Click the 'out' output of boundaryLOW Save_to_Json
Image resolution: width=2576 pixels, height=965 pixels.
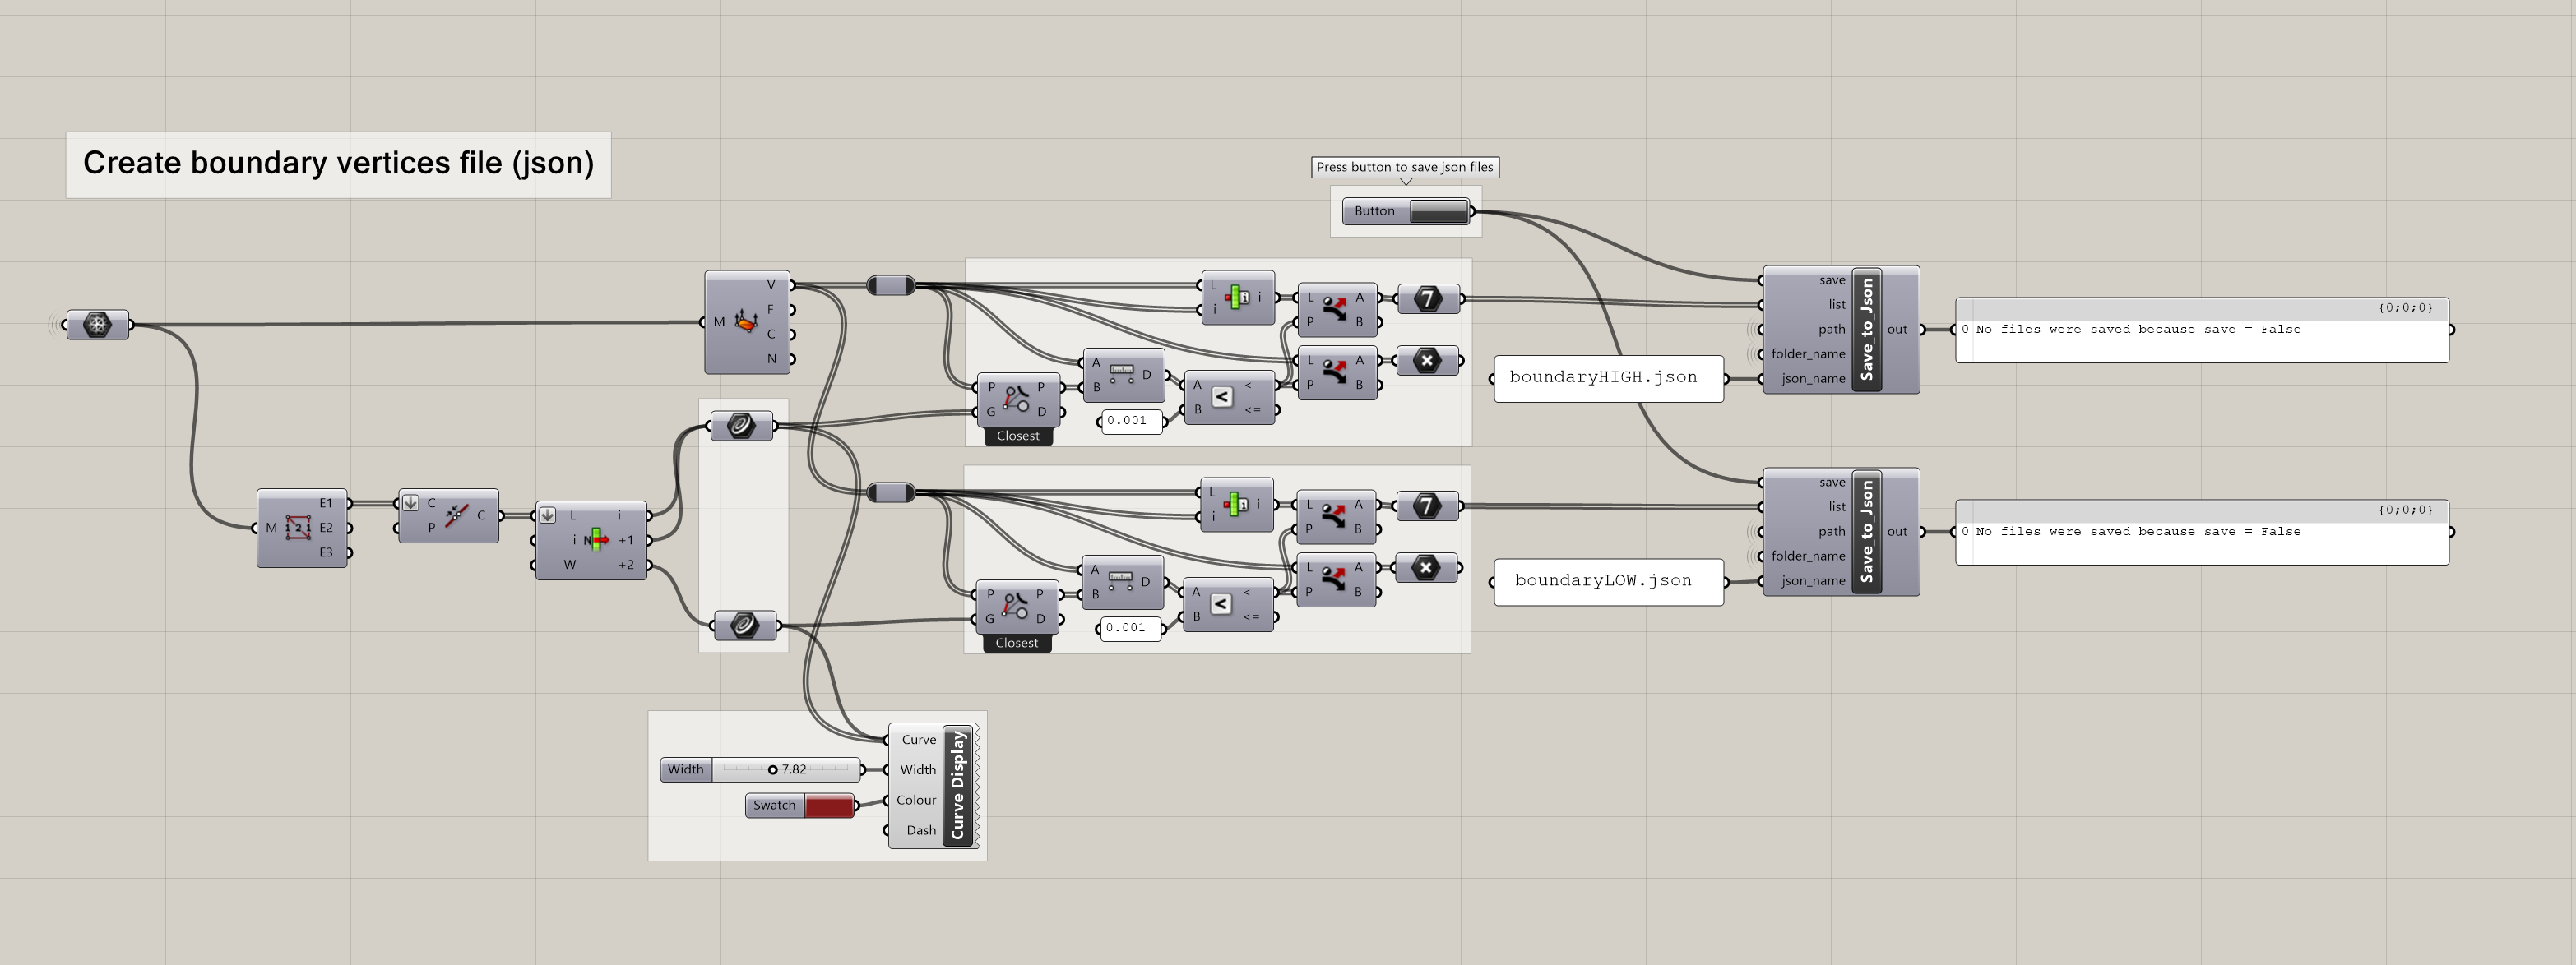(1896, 532)
